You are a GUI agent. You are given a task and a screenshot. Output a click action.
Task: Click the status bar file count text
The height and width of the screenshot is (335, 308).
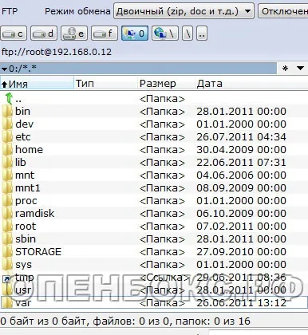[x=125, y=321]
